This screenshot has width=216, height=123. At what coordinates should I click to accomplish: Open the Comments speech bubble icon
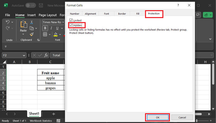(x=198, y=15)
